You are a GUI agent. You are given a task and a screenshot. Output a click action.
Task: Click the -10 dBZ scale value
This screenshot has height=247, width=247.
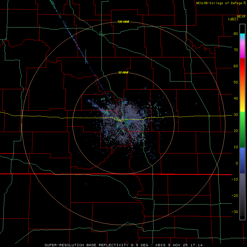tap(235, 179)
